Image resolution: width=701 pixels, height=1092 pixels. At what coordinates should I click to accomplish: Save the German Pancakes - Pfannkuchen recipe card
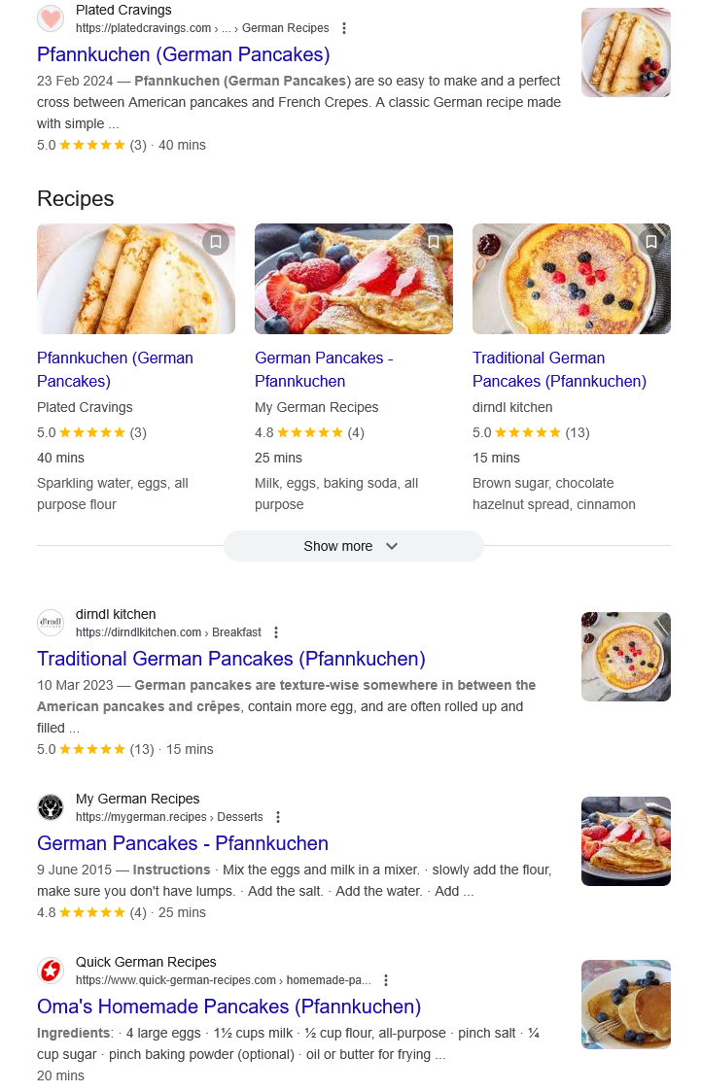[x=434, y=241]
